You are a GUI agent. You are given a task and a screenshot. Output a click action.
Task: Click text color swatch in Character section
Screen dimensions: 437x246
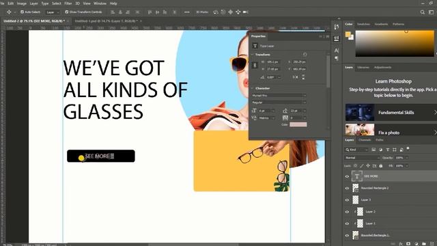(298, 124)
